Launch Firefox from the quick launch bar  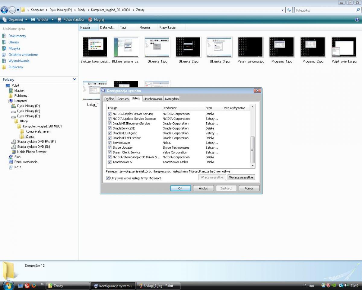coord(33,285)
